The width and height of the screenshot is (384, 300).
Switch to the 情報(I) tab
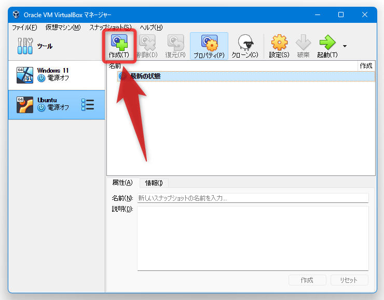pos(154,183)
